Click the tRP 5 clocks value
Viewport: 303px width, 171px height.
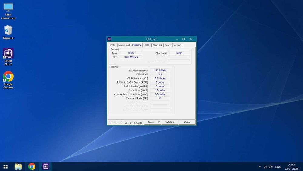pos(160,86)
